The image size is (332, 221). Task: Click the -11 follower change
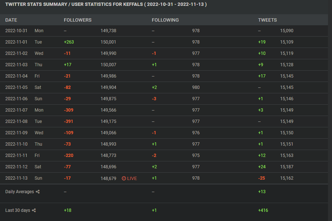pyautogui.click(x=67, y=53)
